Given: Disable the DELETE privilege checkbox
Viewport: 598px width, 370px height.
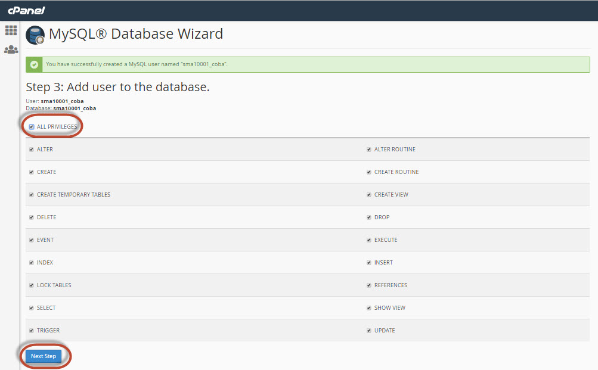Looking at the screenshot, I should coord(32,217).
